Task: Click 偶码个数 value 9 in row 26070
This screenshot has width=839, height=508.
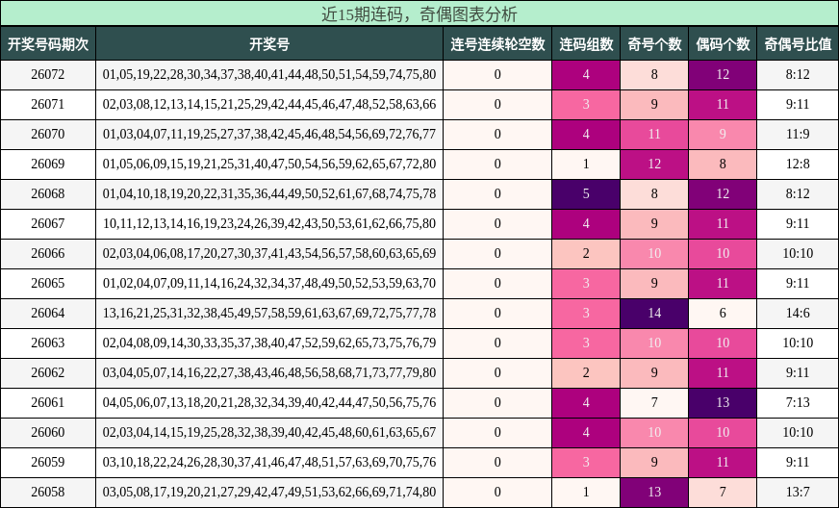Action: click(x=723, y=135)
